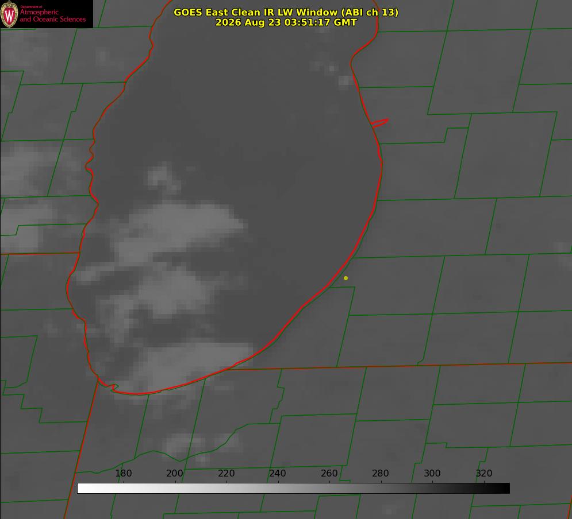572x519 pixels.
Task: Click the timestamp 2026 Aug 23 03:51:17 GMT
Action: [286, 22]
